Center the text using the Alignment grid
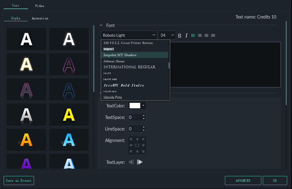This screenshot has height=189, width=292. (137, 145)
